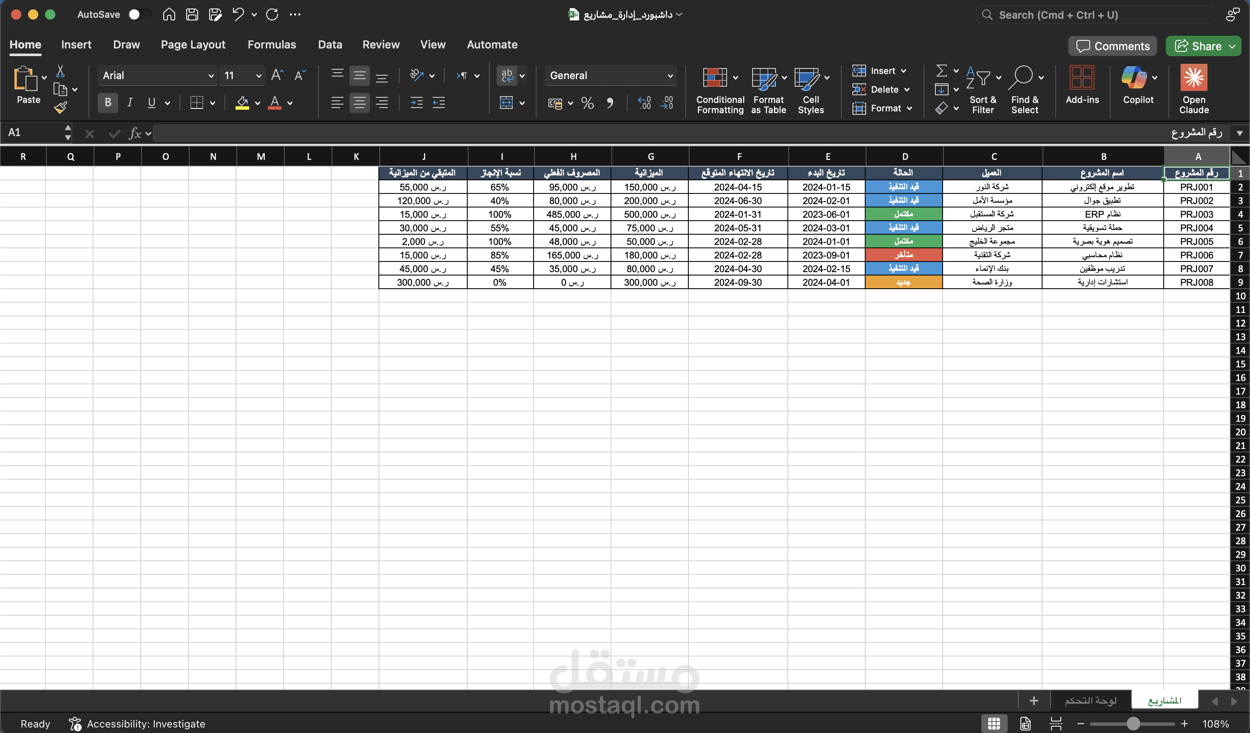Click the Cut scissors icon

pos(60,71)
